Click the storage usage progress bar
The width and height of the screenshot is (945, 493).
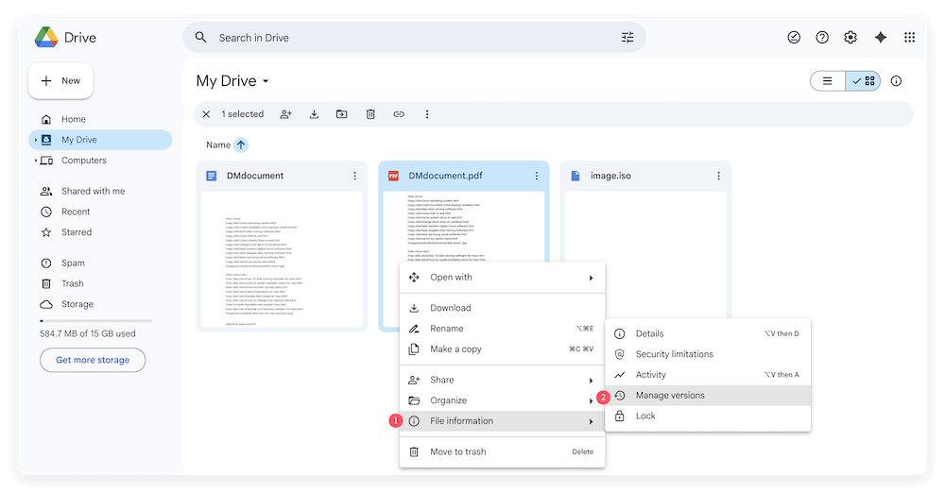coord(93,322)
